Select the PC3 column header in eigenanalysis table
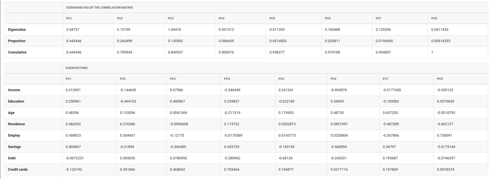 coord(171,18)
